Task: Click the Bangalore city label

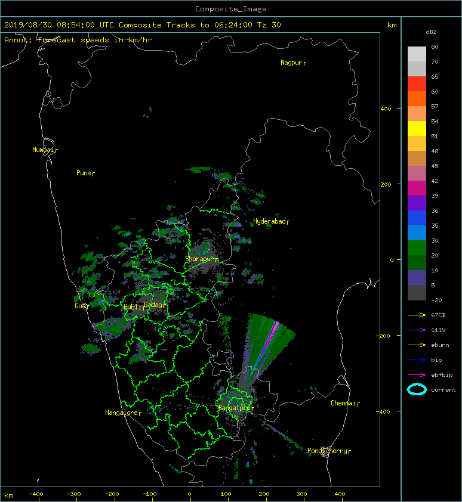Action: tap(236, 408)
